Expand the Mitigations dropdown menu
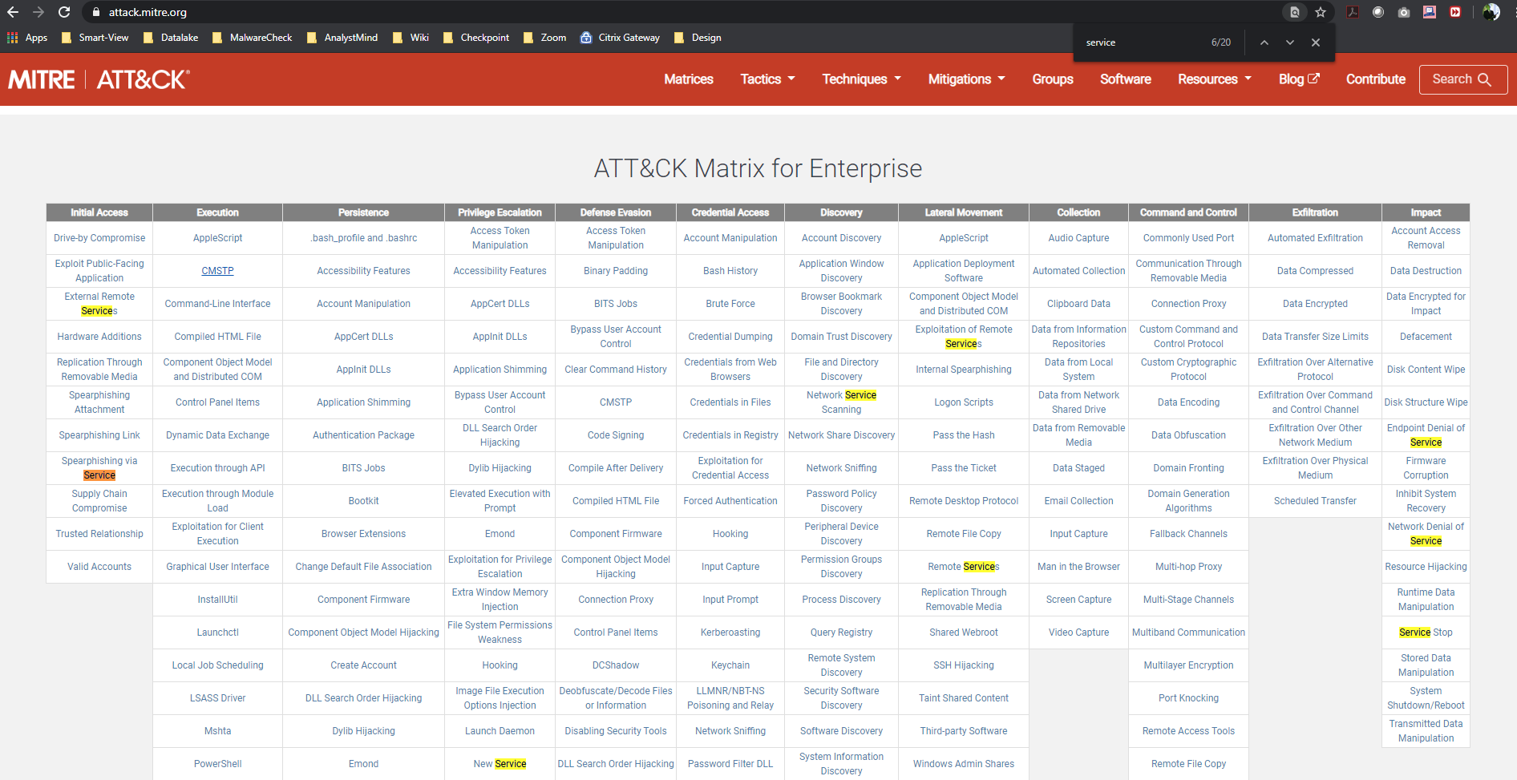Image resolution: width=1517 pixels, height=780 pixels. pos(966,79)
